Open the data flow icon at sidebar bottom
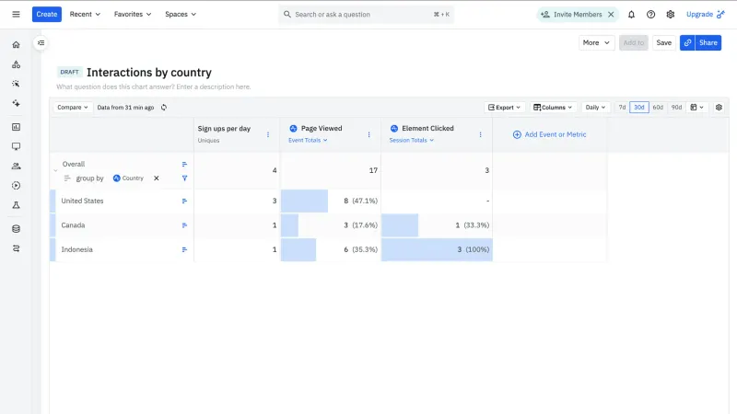The width and height of the screenshot is (737, 414). pos(16,248)
